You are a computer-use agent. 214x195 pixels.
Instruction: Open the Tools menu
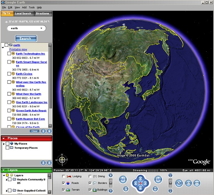(32, 7)
